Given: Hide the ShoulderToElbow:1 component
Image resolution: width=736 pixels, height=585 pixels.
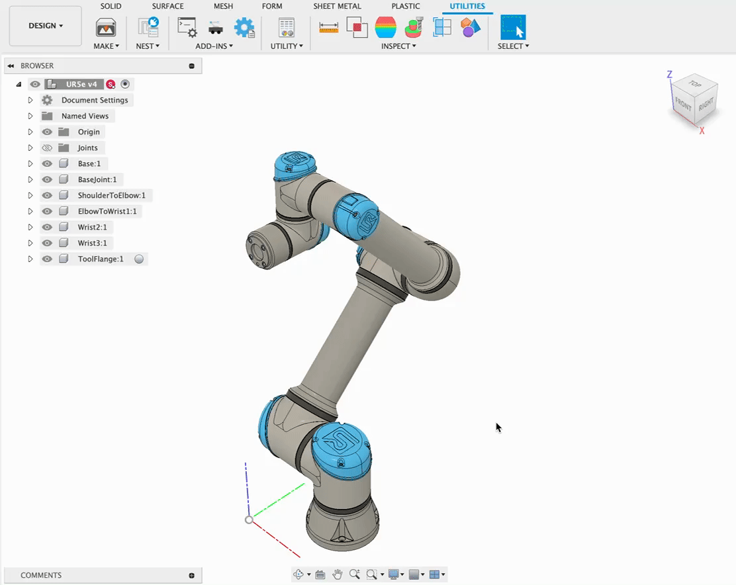Looking at the screenshot, I should pyautogui.click(x=47, y=195).
